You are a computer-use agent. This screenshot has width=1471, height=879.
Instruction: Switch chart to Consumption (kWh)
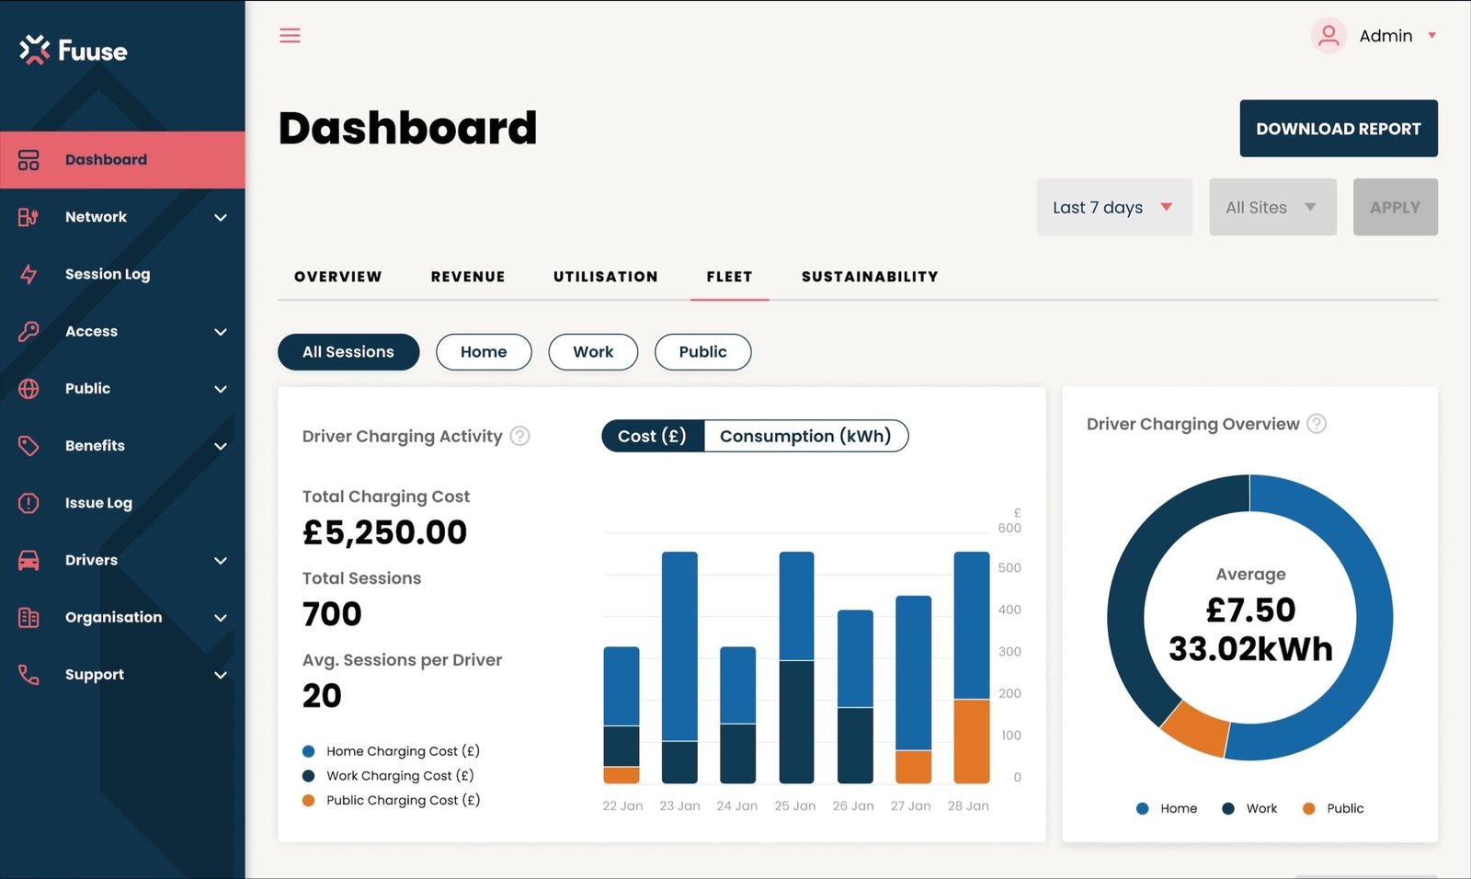pyautogui.click(x=805, y=436)
